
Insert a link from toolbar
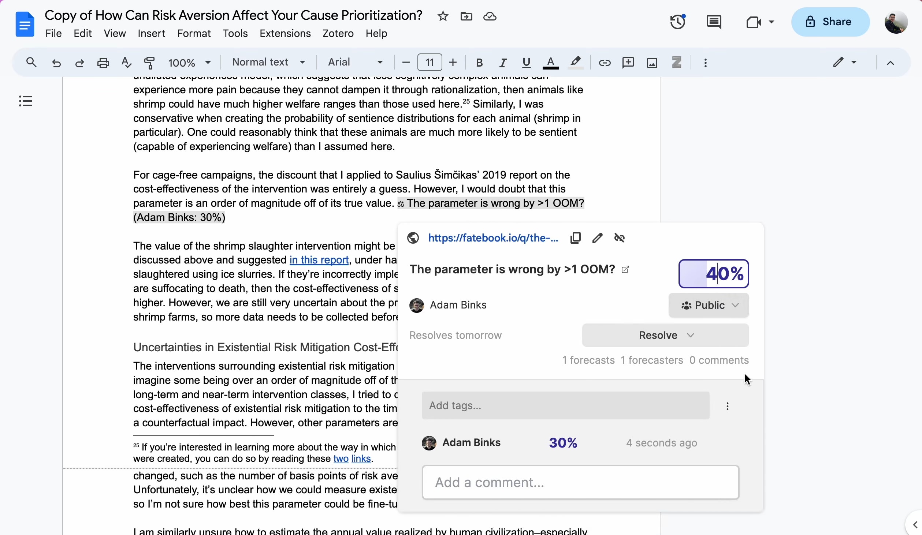tap(605, 63)
